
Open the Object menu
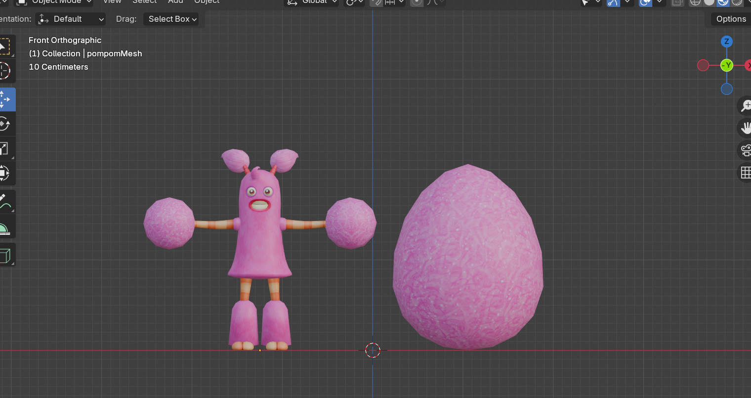[207, 2]
